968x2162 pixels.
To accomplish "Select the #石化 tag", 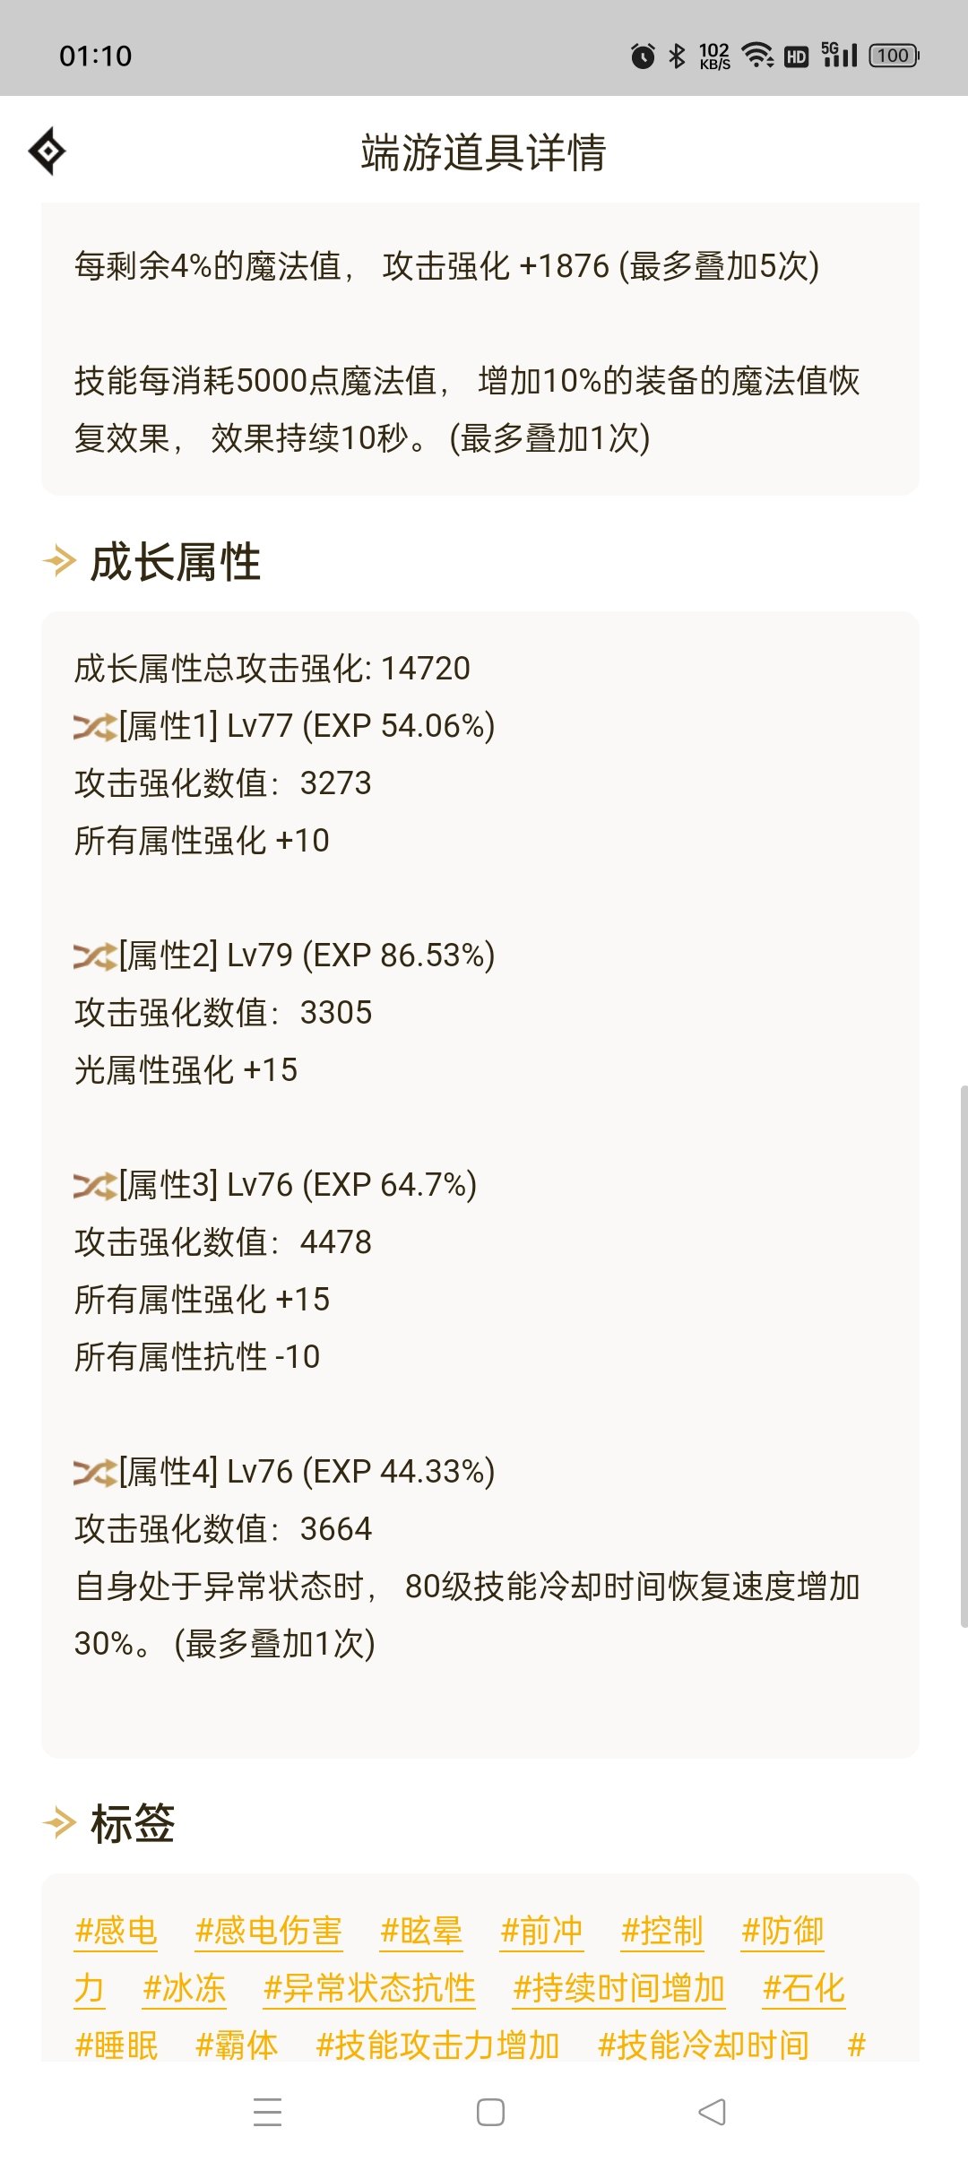I will coord(804,1988).
